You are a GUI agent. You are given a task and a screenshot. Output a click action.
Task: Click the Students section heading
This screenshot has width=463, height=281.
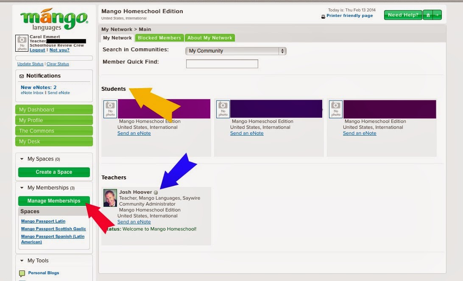(x=113, y=89)
